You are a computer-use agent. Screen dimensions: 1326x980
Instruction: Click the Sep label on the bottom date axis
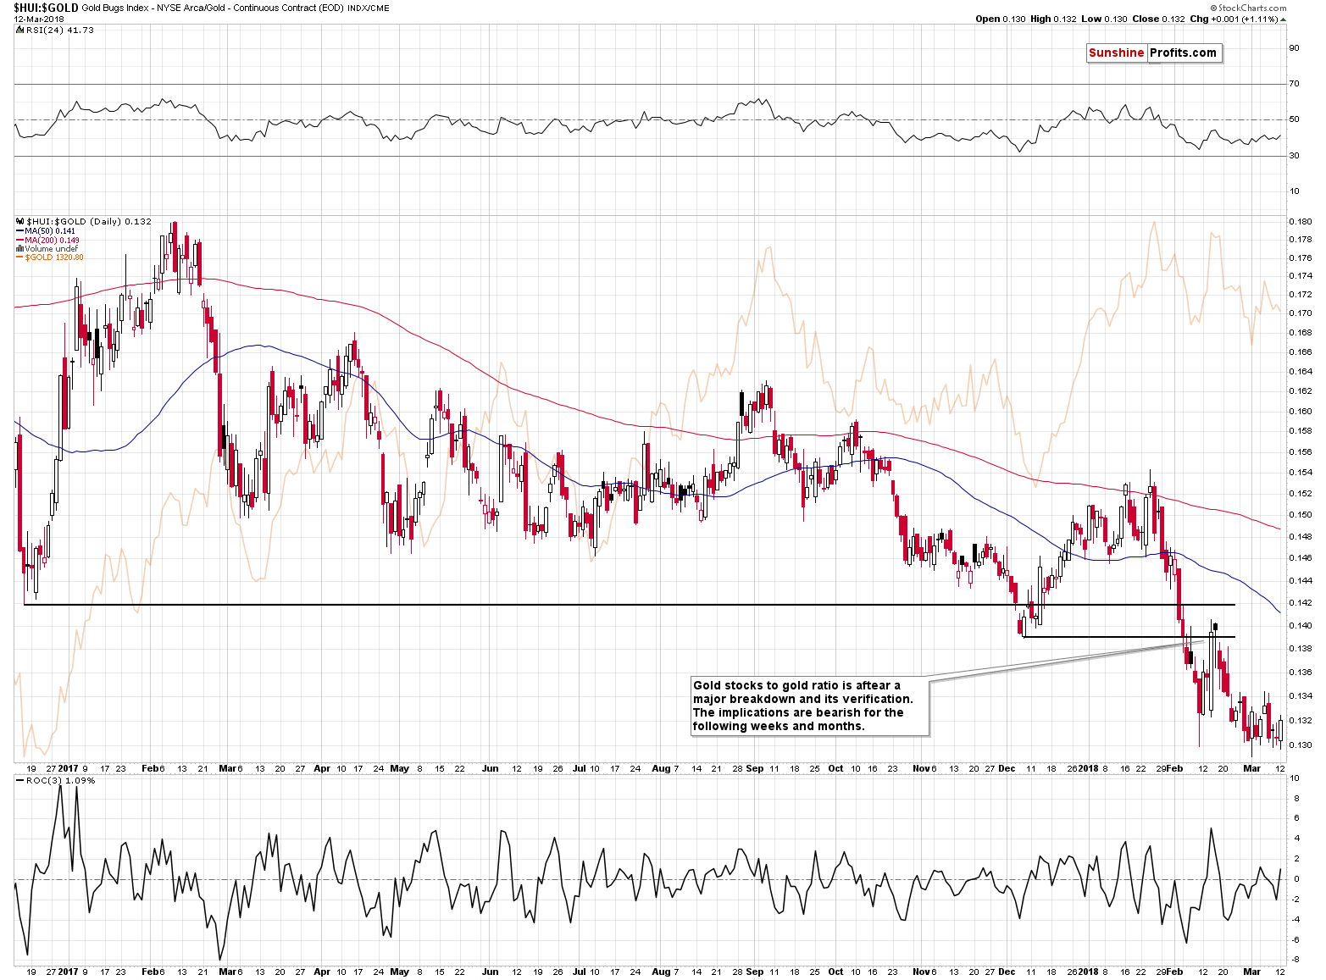755,972
